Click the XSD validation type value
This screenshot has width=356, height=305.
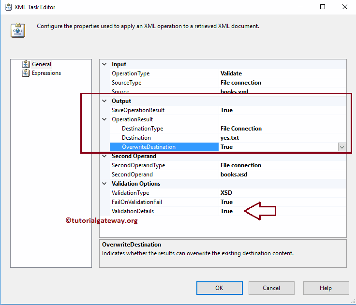tap(226, 193)
